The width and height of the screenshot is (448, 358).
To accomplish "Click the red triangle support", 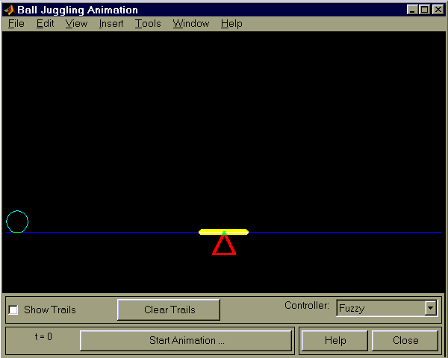I will 224,245.
